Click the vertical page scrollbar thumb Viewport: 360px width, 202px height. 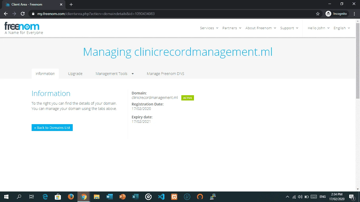(358, 61)
